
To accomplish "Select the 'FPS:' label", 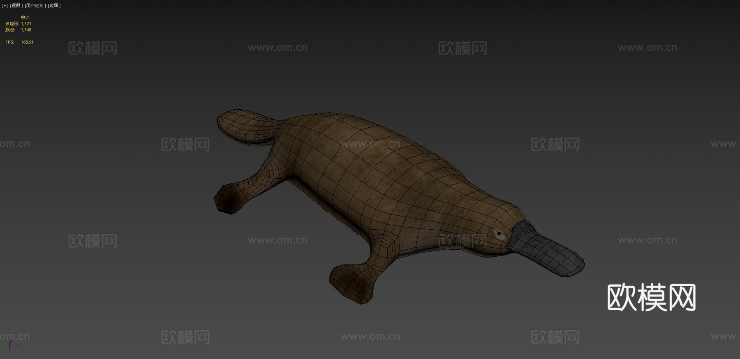I will pos(9,42).
